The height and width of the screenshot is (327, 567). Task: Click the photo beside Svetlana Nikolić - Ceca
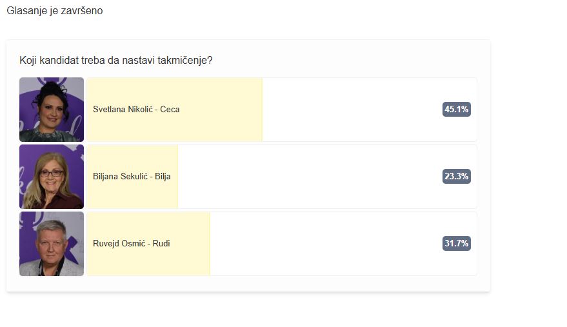(52, 110)
